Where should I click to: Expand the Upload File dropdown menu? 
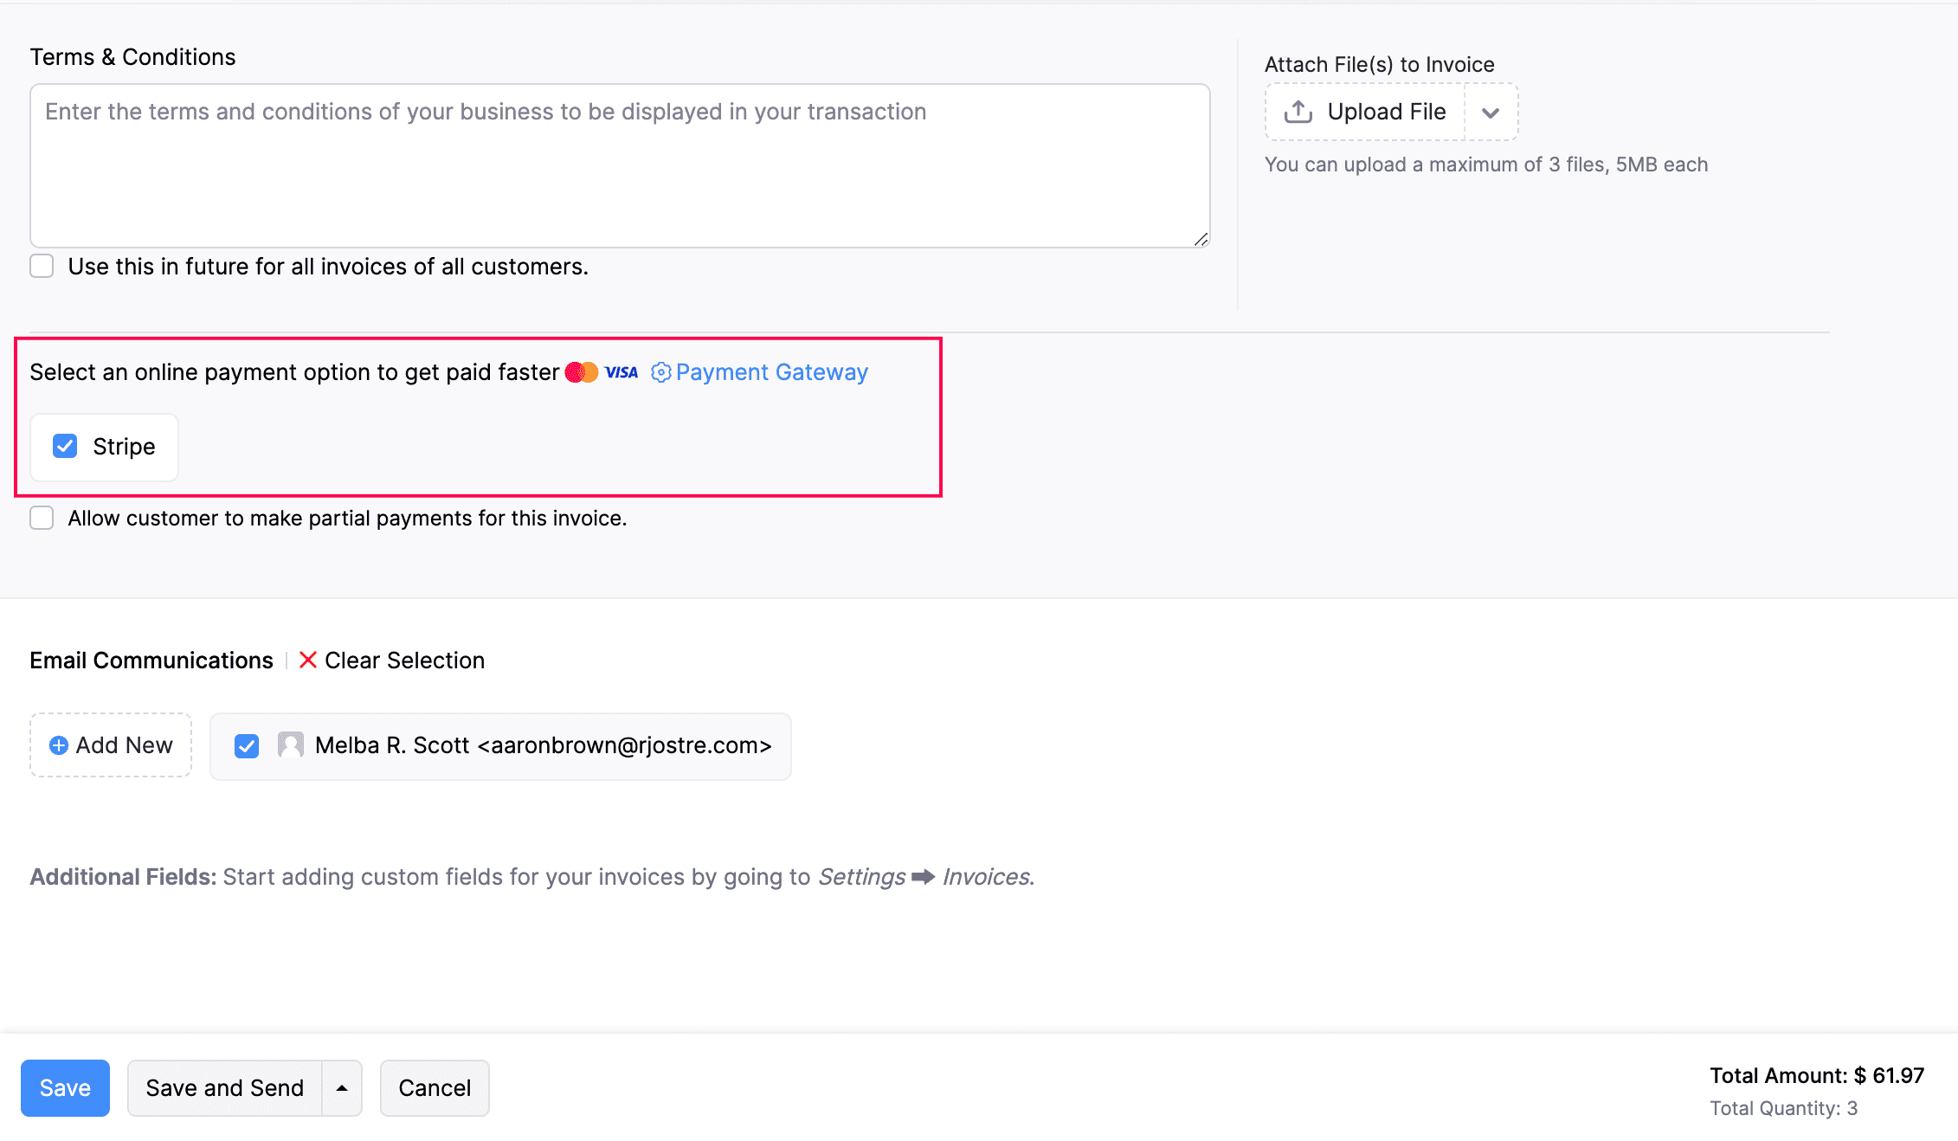[x=1490, y=112]
